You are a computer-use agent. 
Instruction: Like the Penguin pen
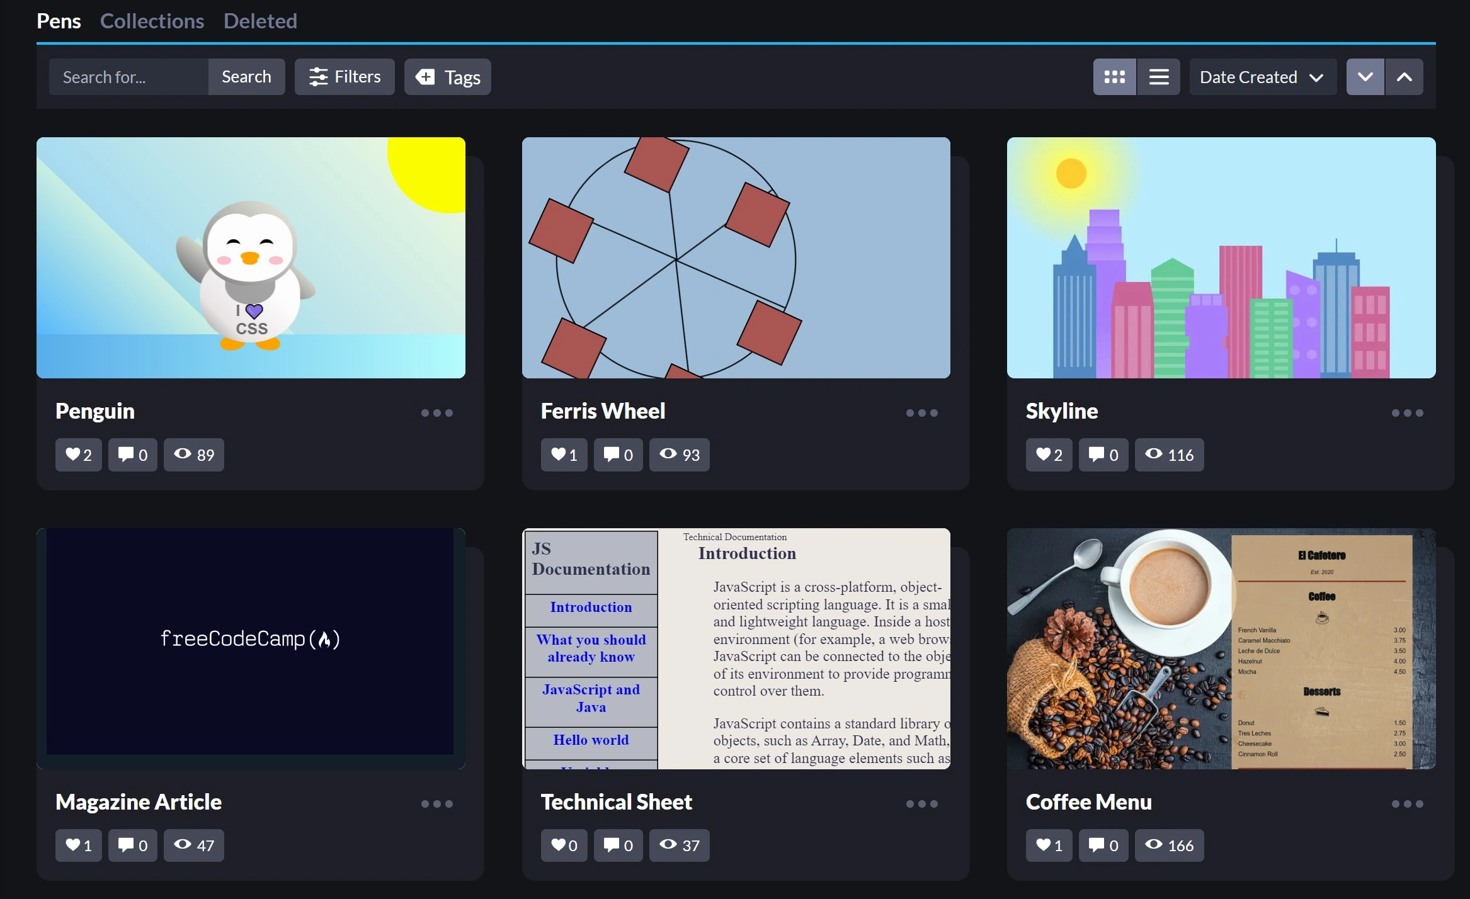pyautogui.click(x=78, y=454)
